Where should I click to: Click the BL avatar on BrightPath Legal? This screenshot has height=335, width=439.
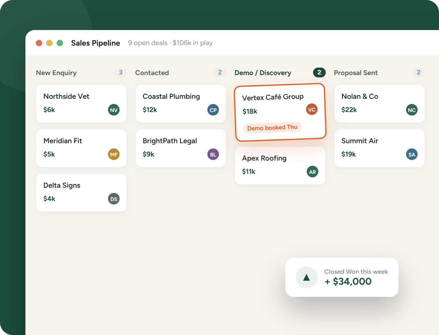tap(213, 154)
